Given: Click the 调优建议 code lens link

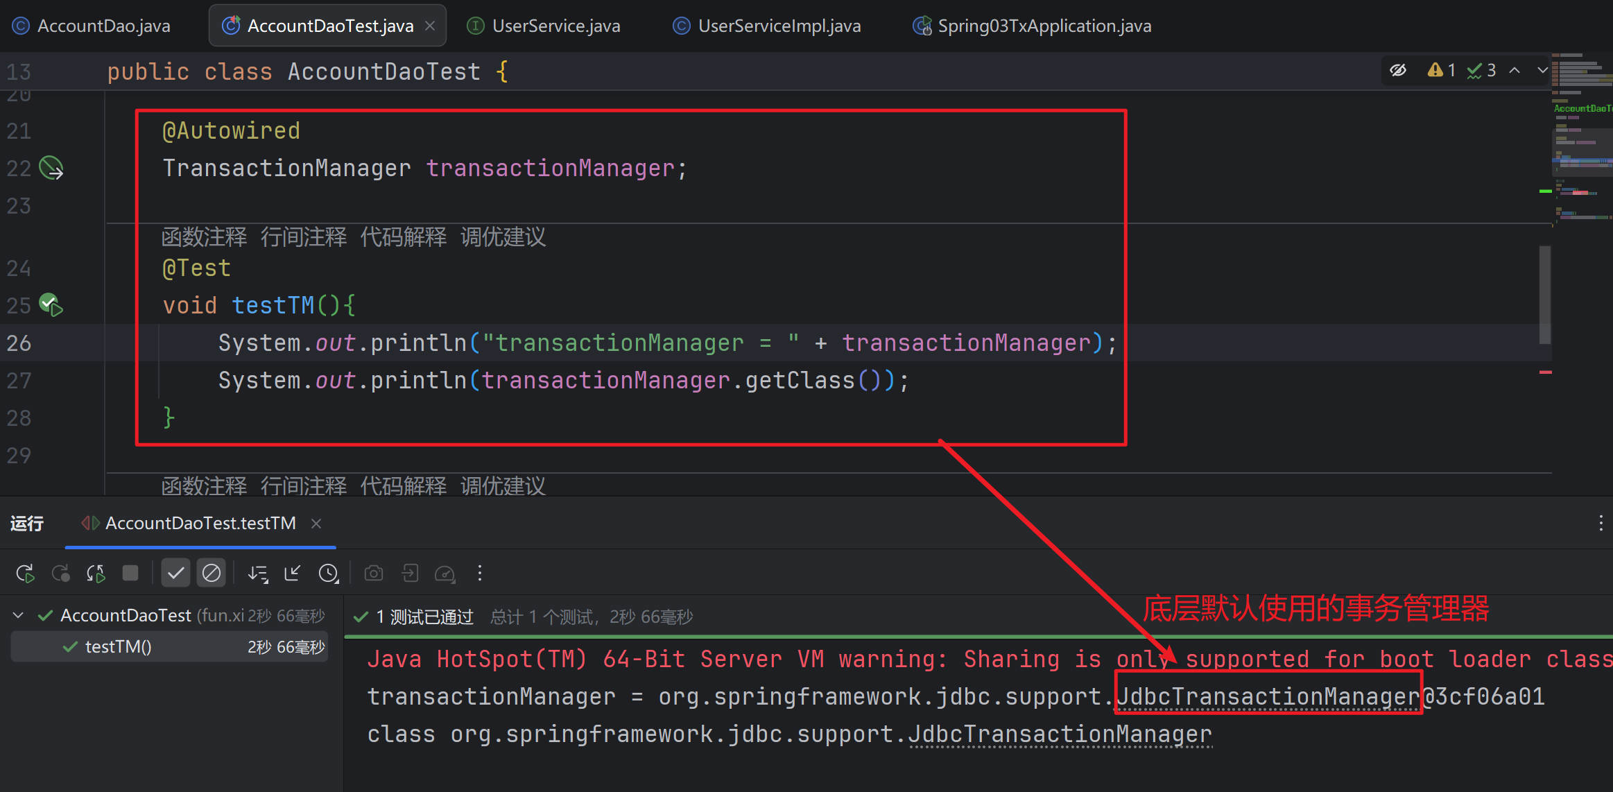Looking at the screenshot, I should pyautogui.click(x=503, y=237).
